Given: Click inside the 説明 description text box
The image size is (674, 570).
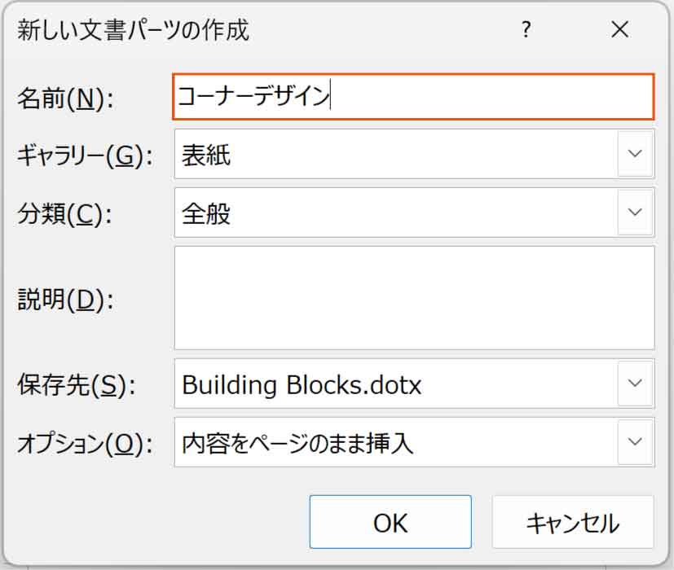Looking at the screenshot, I should coord(414,297).
